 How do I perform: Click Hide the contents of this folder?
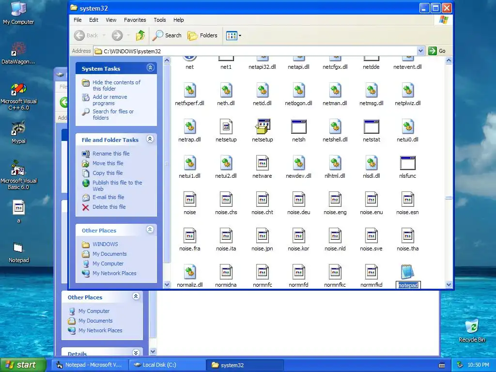pyautogui.click(x=116, y=85)
